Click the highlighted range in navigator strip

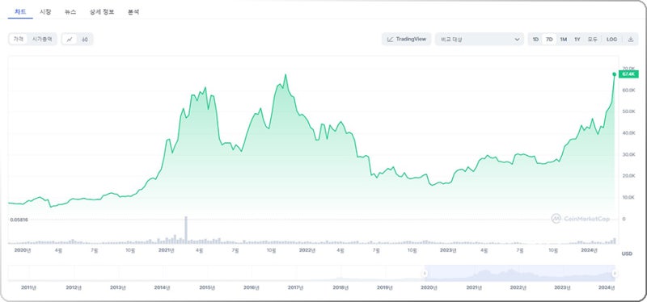(x=519, y=273)
